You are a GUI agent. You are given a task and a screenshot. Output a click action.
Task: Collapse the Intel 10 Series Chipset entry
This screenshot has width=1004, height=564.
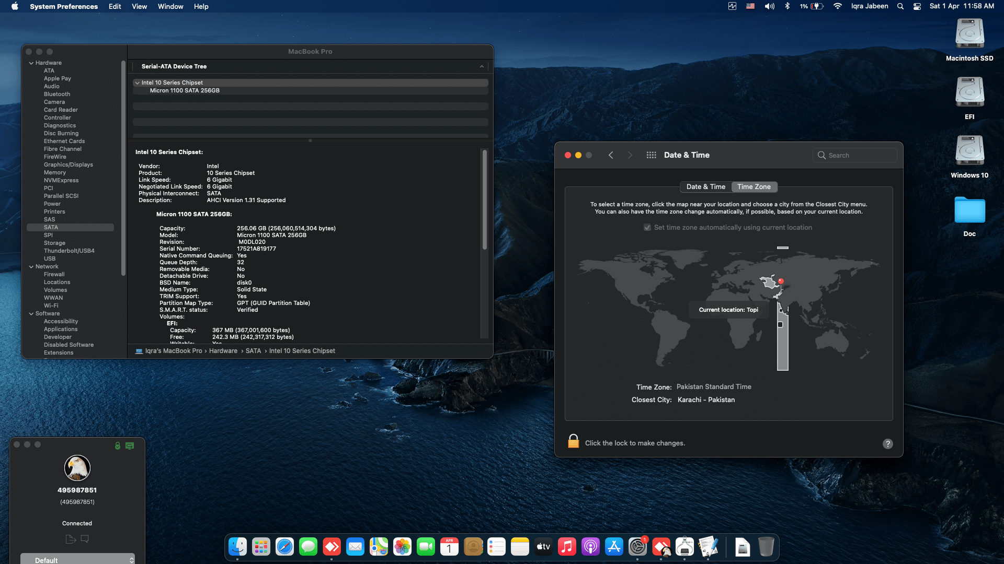click(x=137, y=83)
